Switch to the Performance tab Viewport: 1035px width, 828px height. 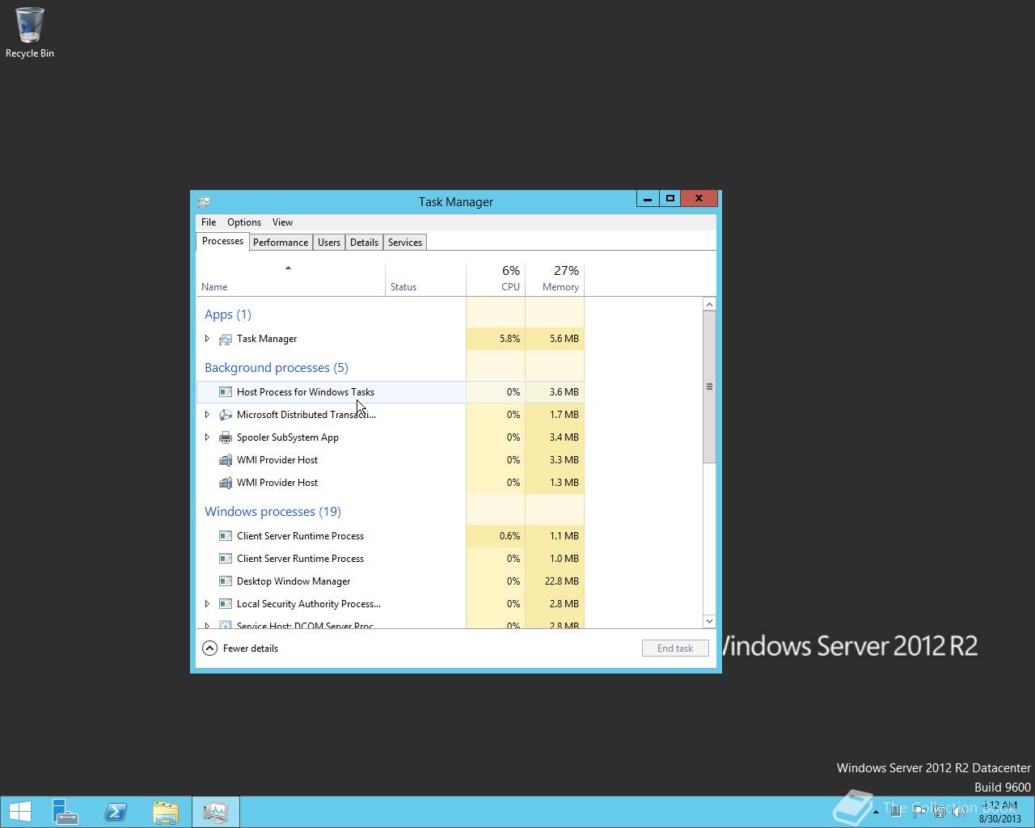point(281,243)
